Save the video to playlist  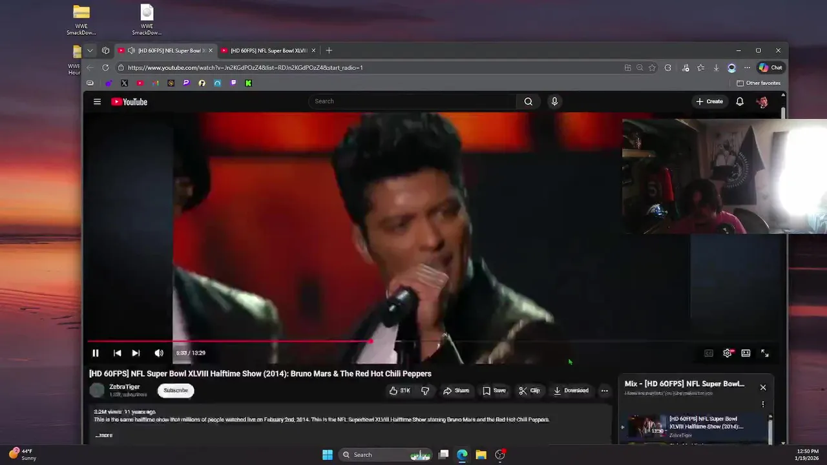coord(494,391)
